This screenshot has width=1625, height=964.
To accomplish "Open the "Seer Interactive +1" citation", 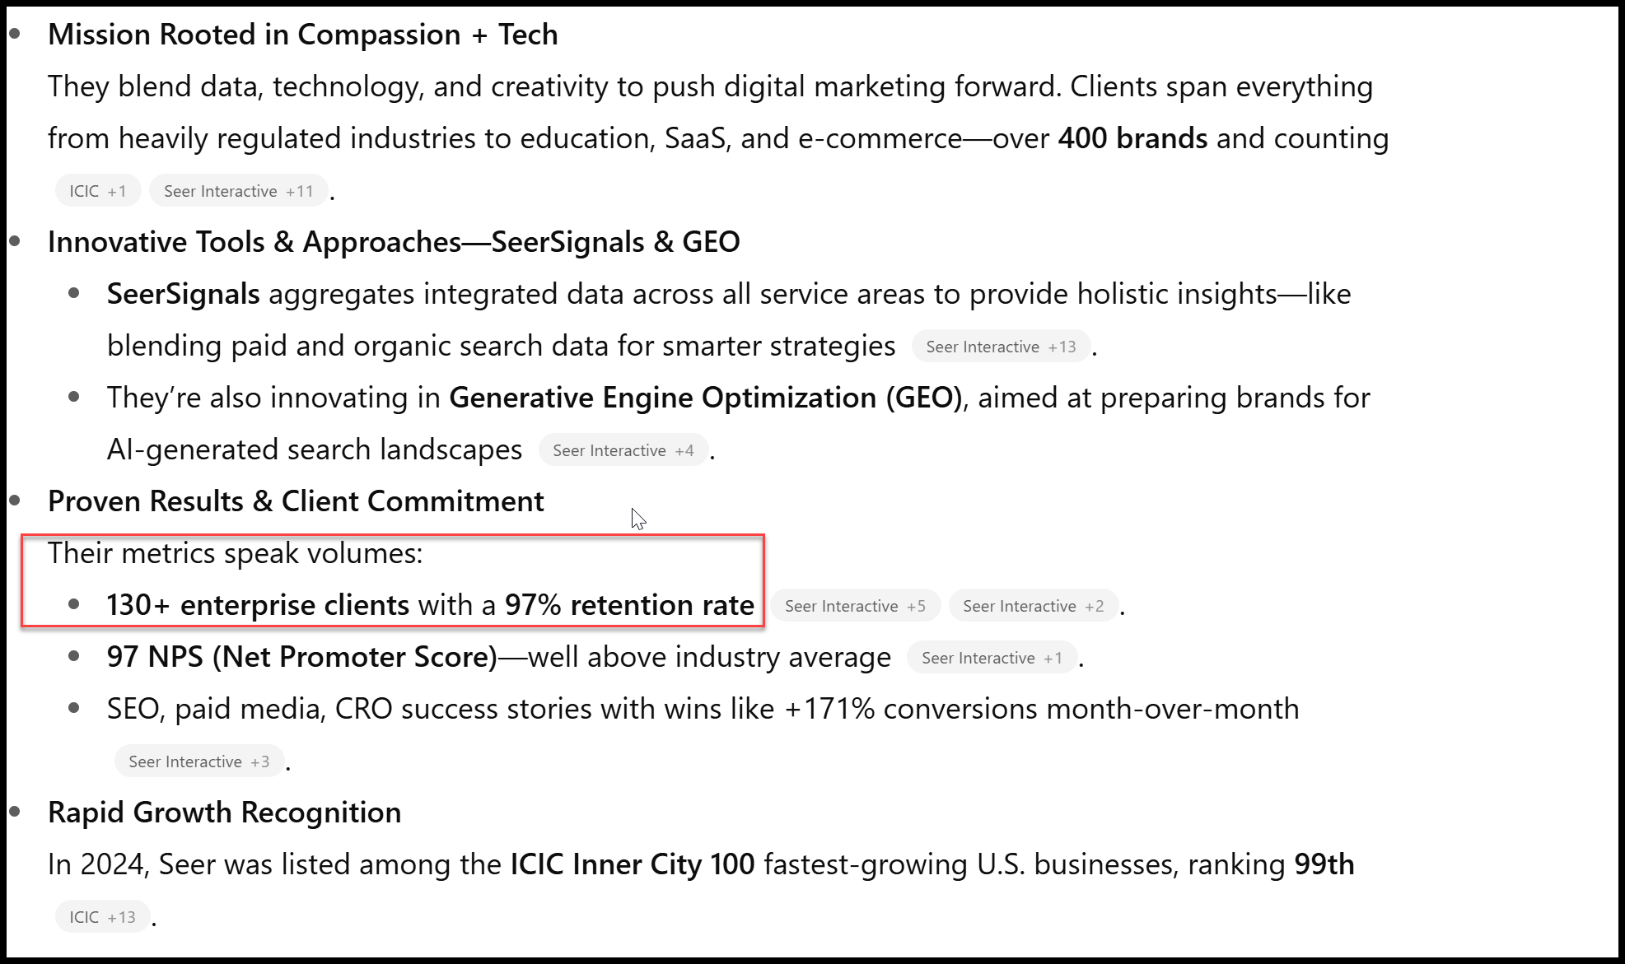I will click(992, 658).
